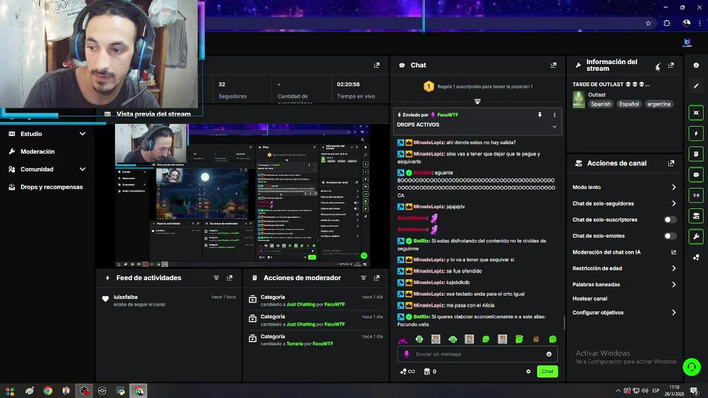
Task: Pop out the Acciones de moderador panel
Action: click(377, 278)
